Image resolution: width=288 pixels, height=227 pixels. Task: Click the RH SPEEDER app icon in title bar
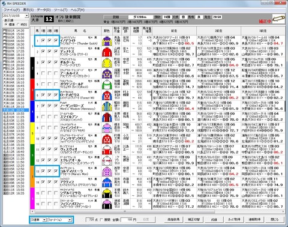coord(4,4)
